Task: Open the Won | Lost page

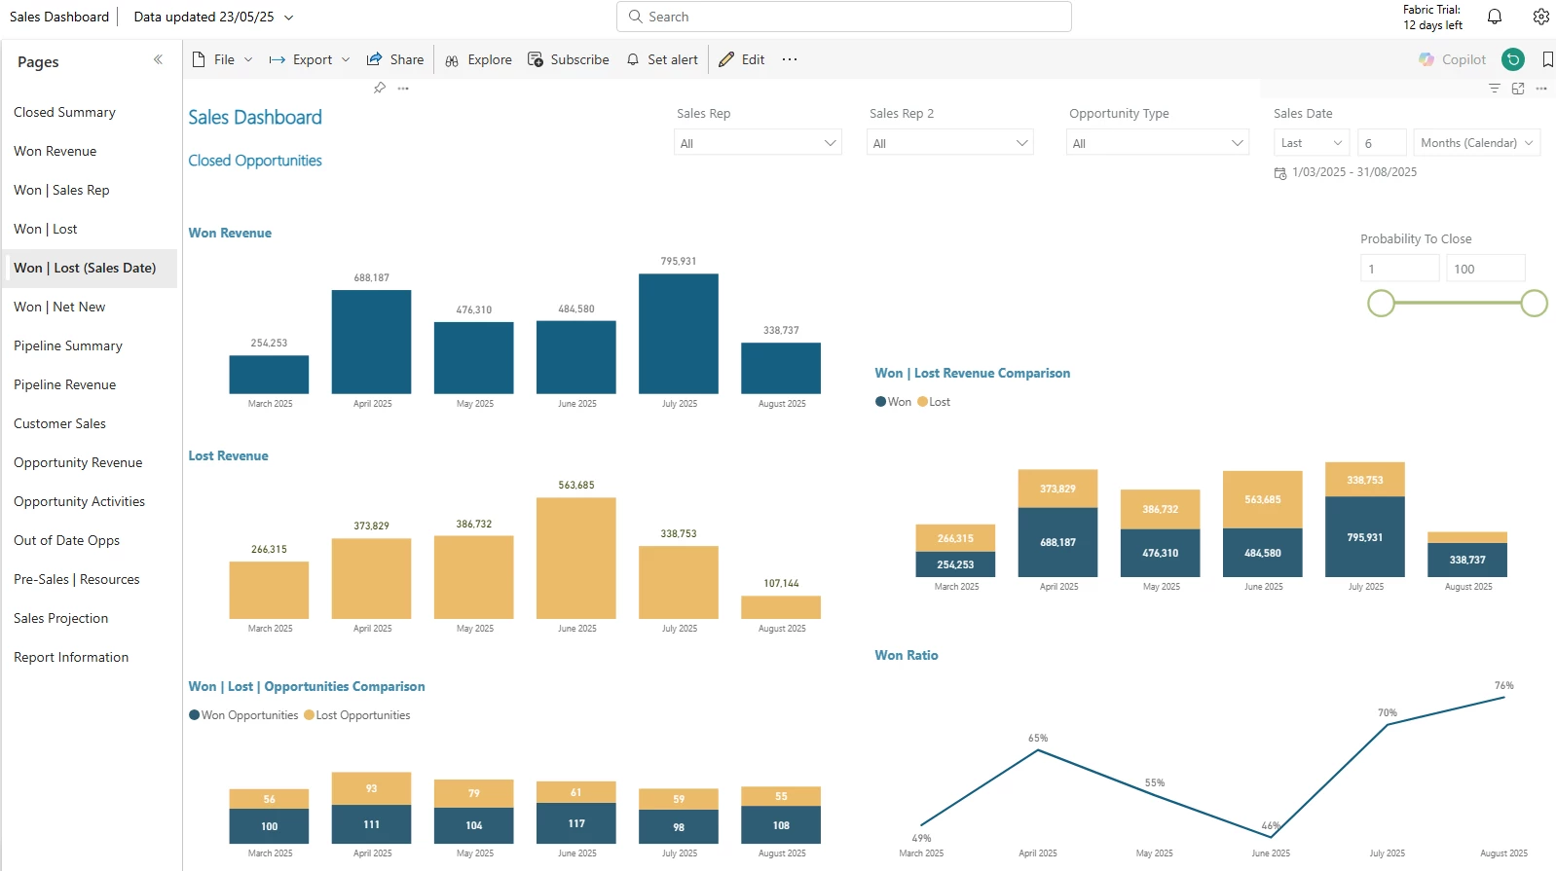Action: pos(90,229)
